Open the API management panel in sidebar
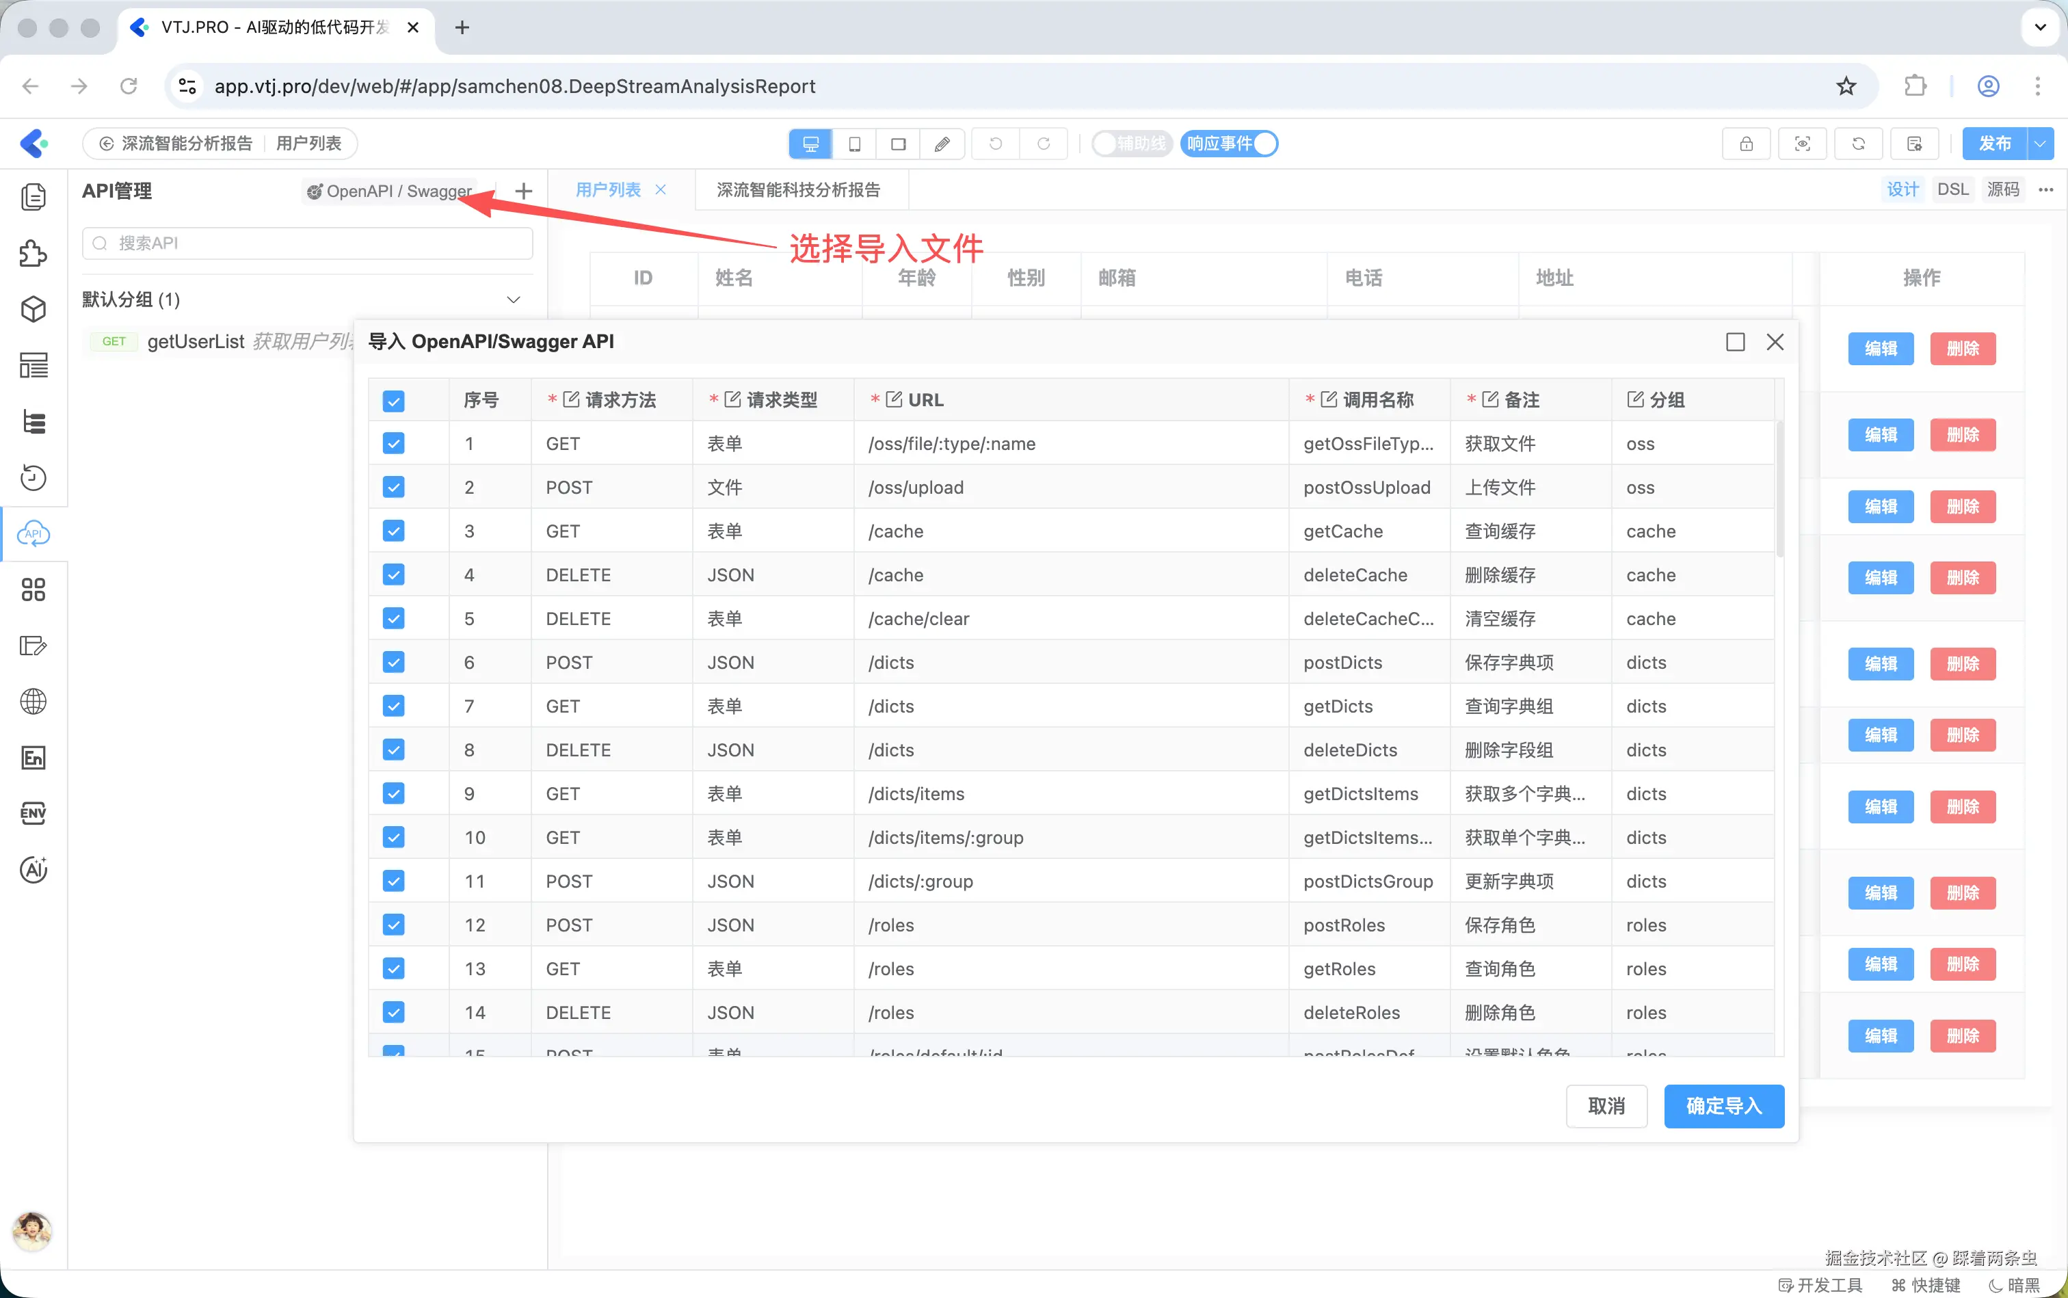2068x1298 pixels. pos(33,534)
